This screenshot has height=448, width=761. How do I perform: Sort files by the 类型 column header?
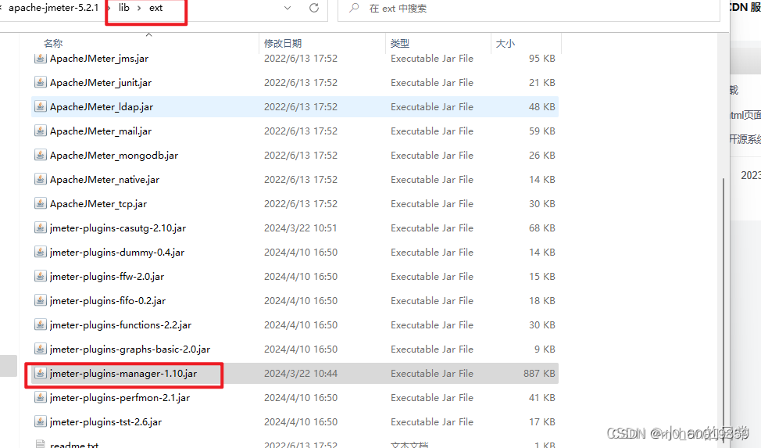[400, 43]
